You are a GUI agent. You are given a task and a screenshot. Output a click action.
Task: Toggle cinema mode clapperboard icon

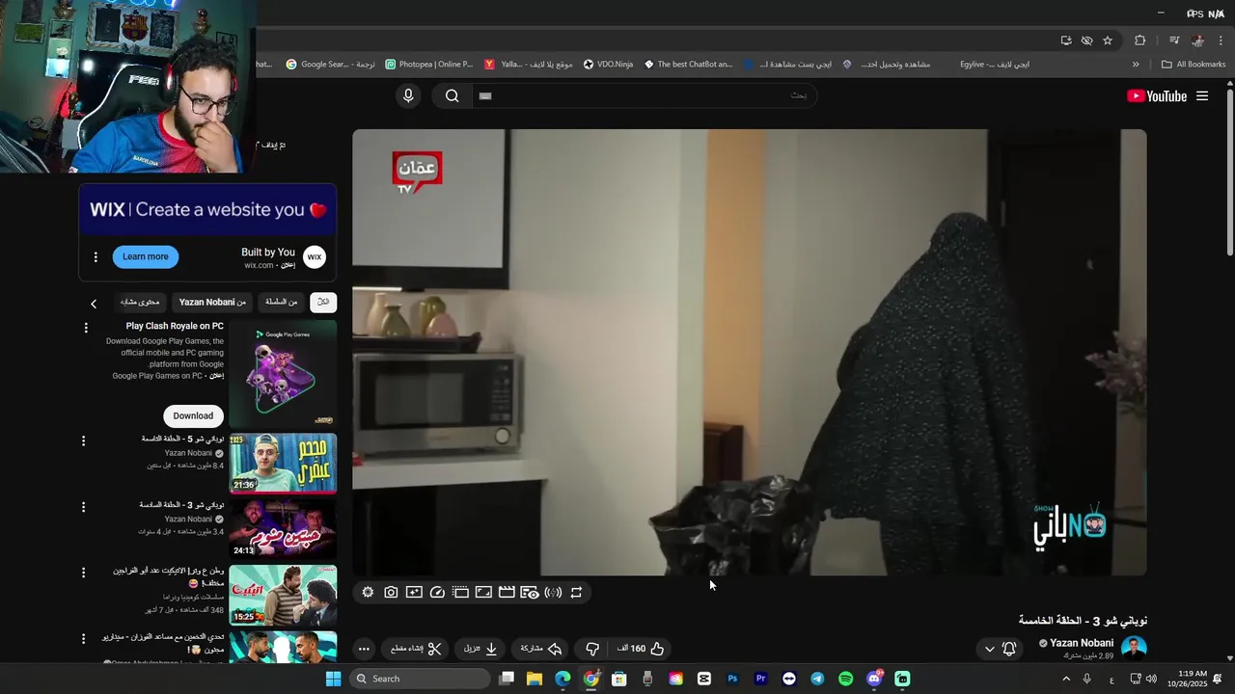coord(507,593)
